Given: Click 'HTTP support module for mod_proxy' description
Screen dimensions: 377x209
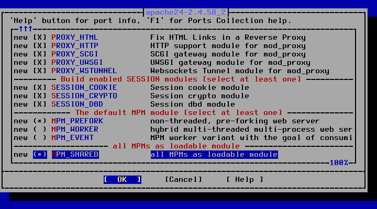Looking at the screenshot, I should click(228, 46).
